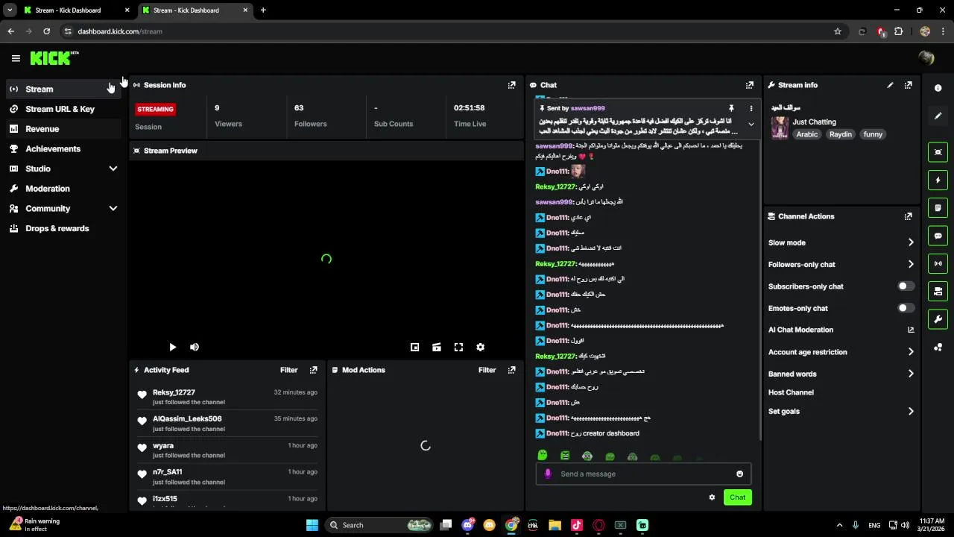
Task: Toggle the lightning bolt widget icon in right sidebar
Action: tap(938, 180)
